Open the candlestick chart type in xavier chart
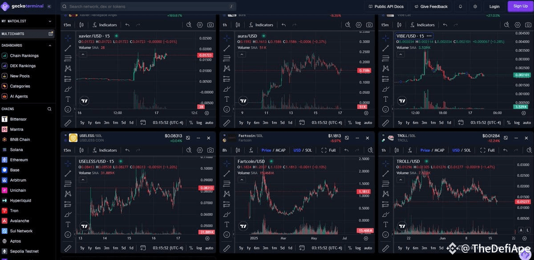This screenshot has height=260, width=534. tap(81, 25)
